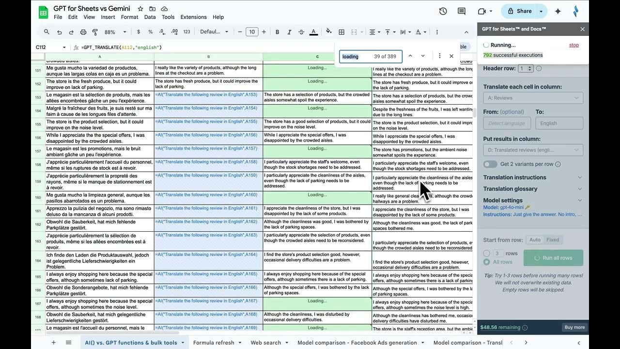Open the comments panel
Screen dimensions: 620x349
tap(462, 11)
